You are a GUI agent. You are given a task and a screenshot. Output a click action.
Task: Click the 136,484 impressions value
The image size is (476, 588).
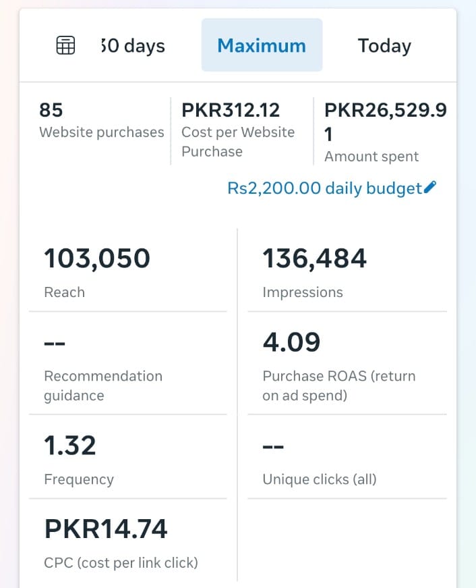click(314, 259)
